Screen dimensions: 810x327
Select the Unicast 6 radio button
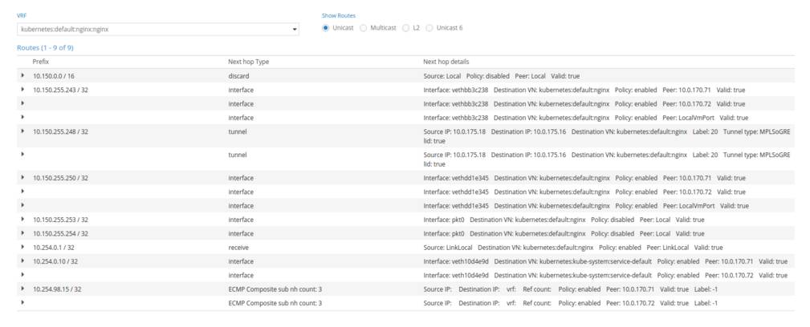coord(429,28)
